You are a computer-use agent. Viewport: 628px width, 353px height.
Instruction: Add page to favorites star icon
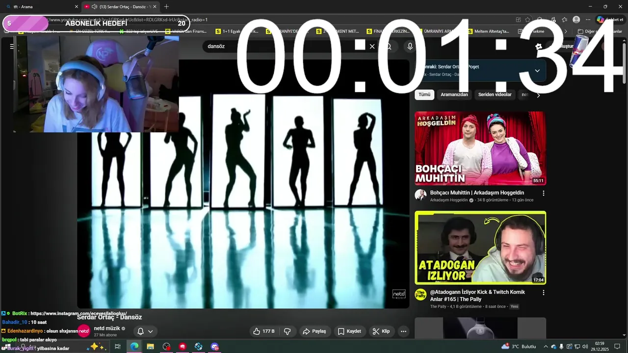528,20
